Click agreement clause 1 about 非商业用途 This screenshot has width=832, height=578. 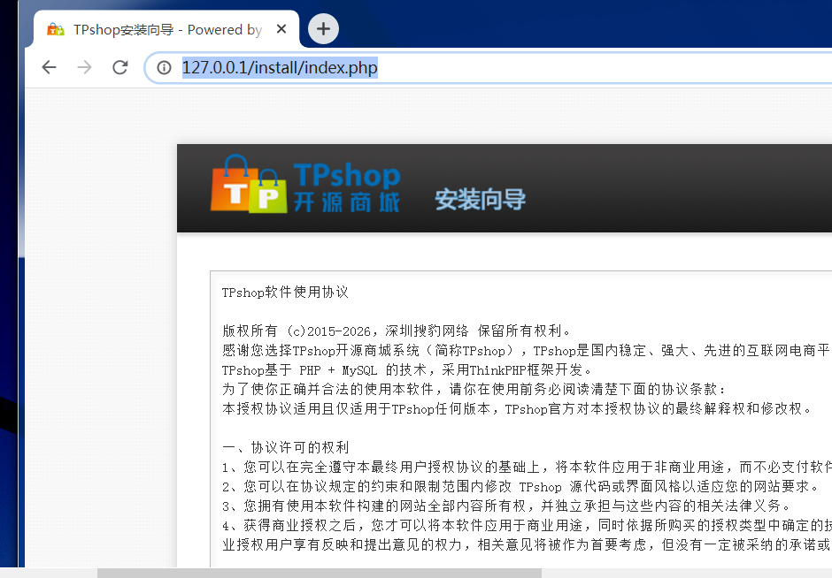coord(527,468)
